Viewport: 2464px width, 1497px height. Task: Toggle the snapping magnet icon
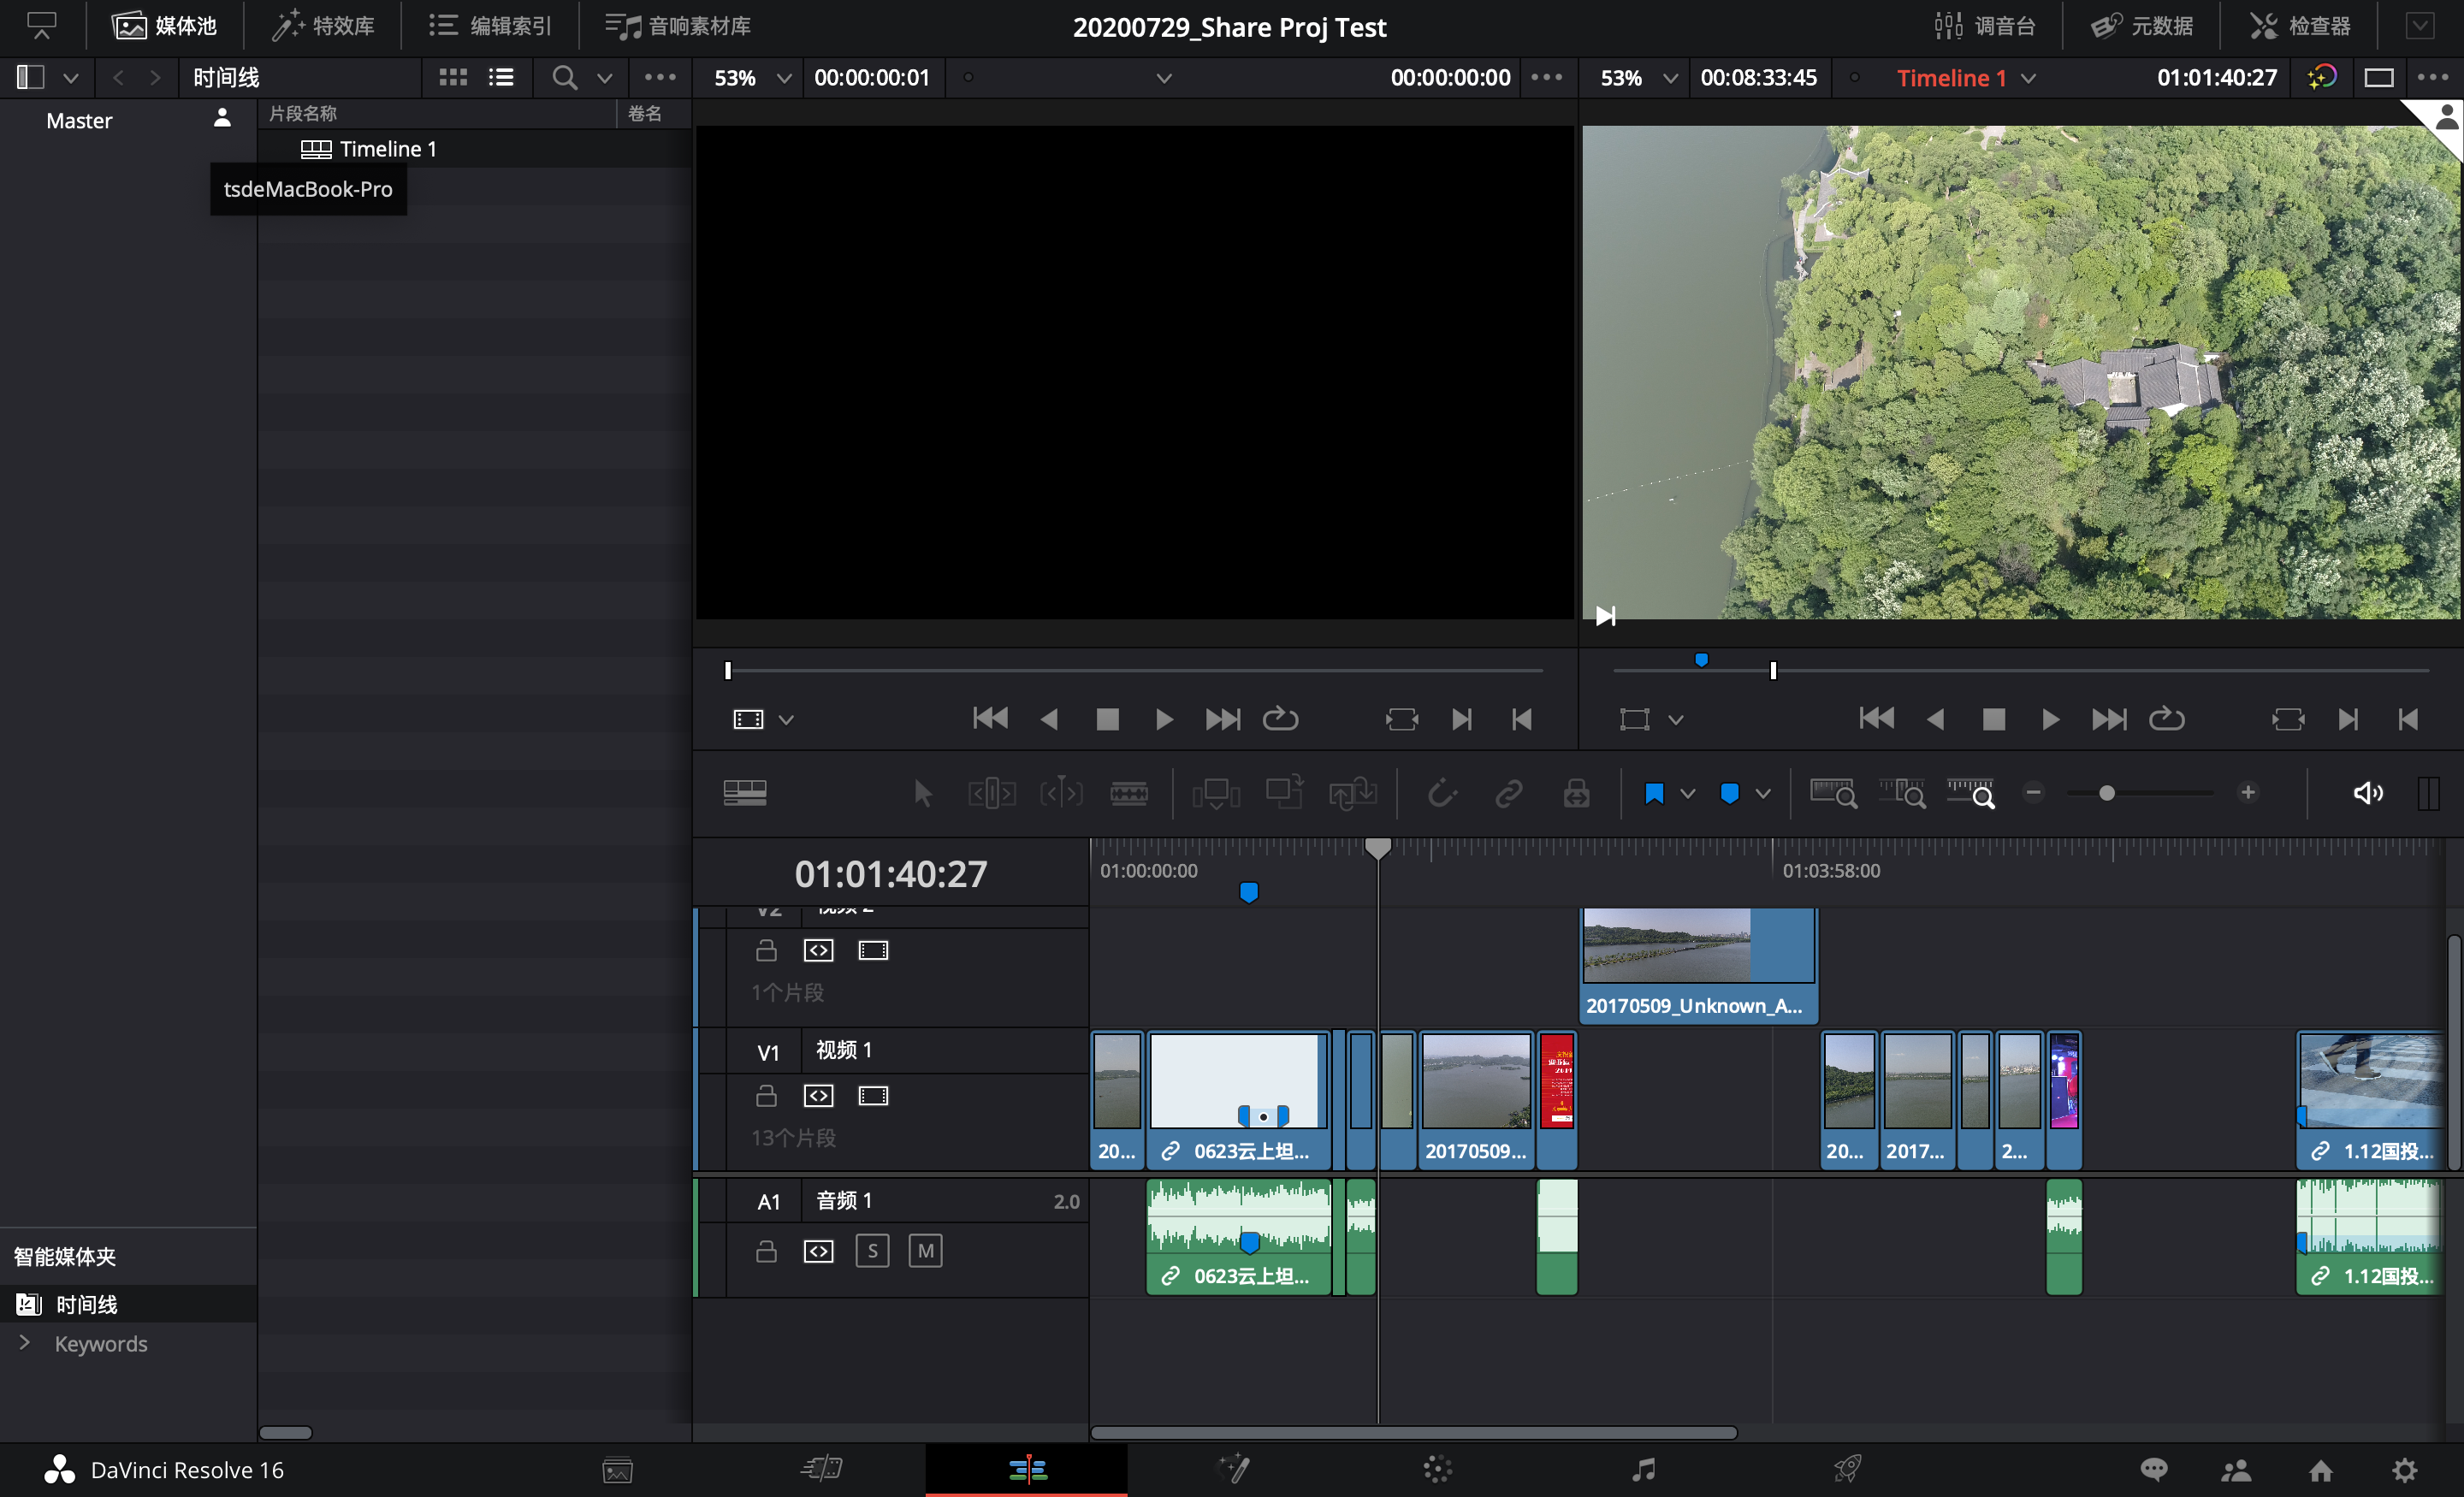point(1441,793)
